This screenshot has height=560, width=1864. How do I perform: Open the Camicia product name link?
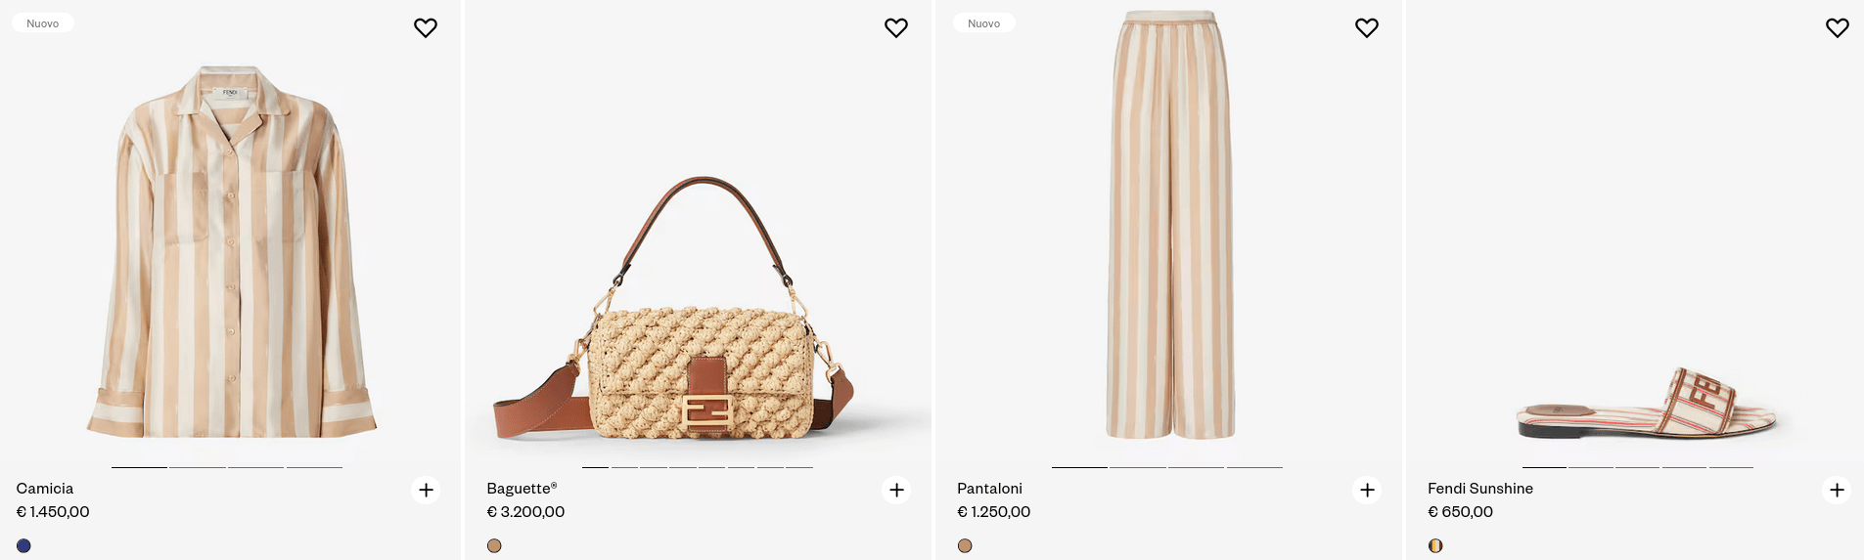(x=45, y=489)
